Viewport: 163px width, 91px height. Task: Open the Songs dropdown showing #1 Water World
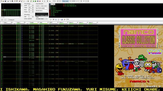(x=42, y=19)
